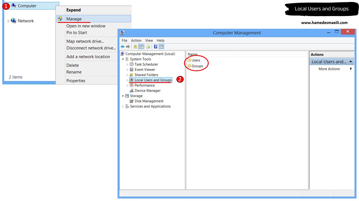Toggle the Show/Hide Action Pane toolbar icon

pos(161,47)
